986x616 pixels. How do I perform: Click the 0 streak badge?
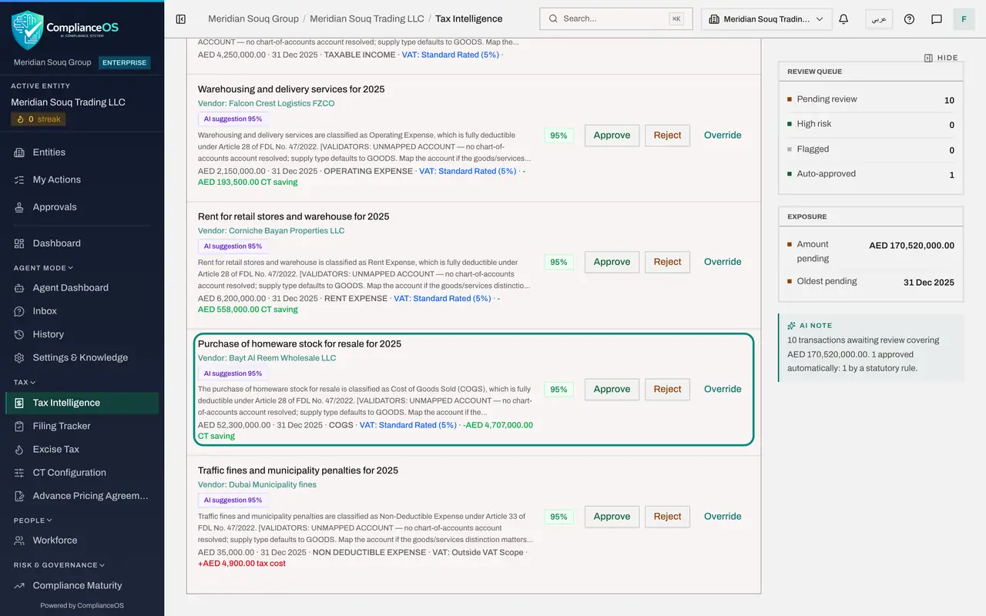(x=39, y=119)
